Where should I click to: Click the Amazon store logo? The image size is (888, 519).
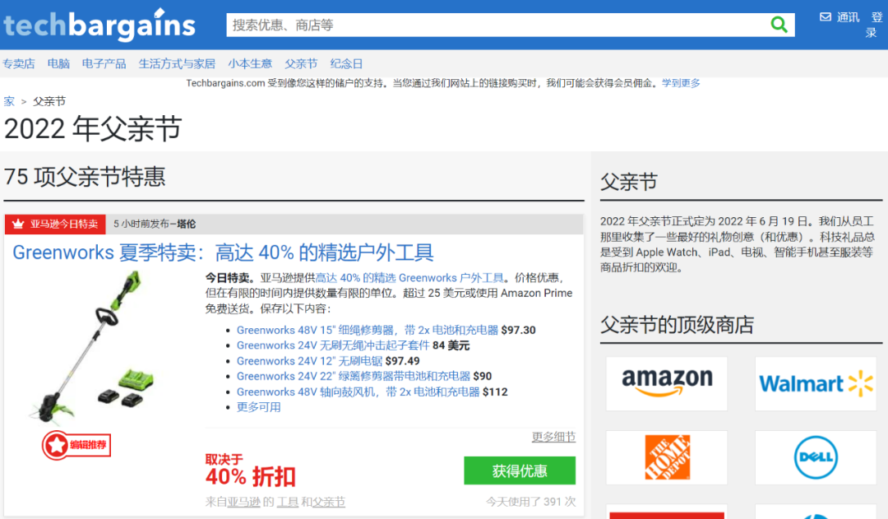[666, 383]
